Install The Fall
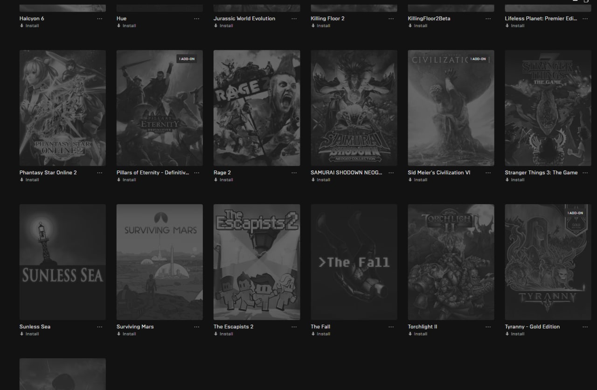The width and height of the screenshot is (597, 390). (320, 334)
